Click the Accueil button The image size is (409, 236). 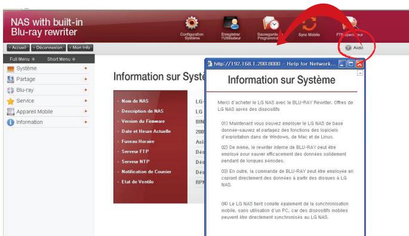click(x=18, y=48)
